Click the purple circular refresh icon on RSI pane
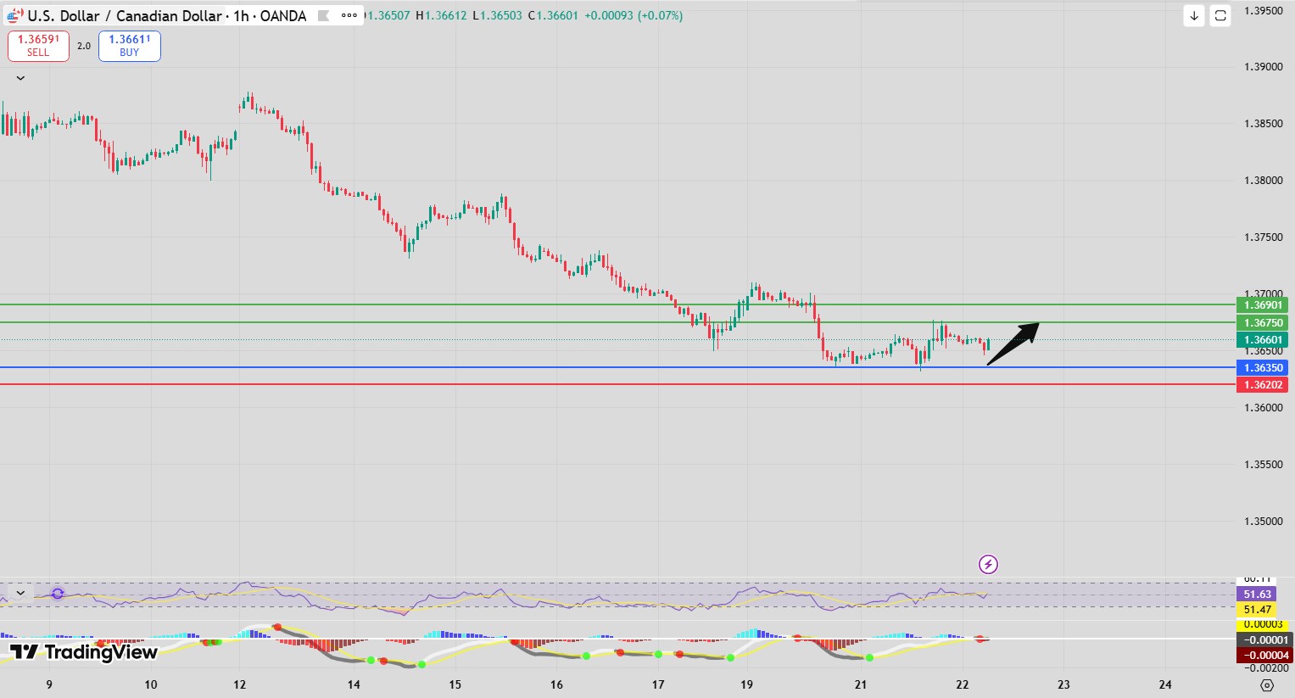The image size is (1295, 698). [58, 594]
